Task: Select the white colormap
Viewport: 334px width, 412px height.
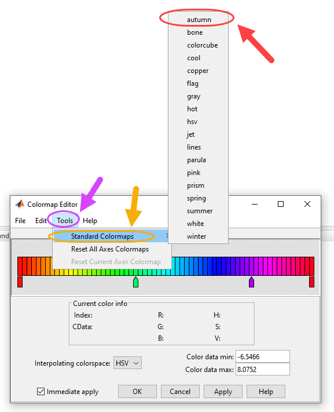Action: click(198, 224)
